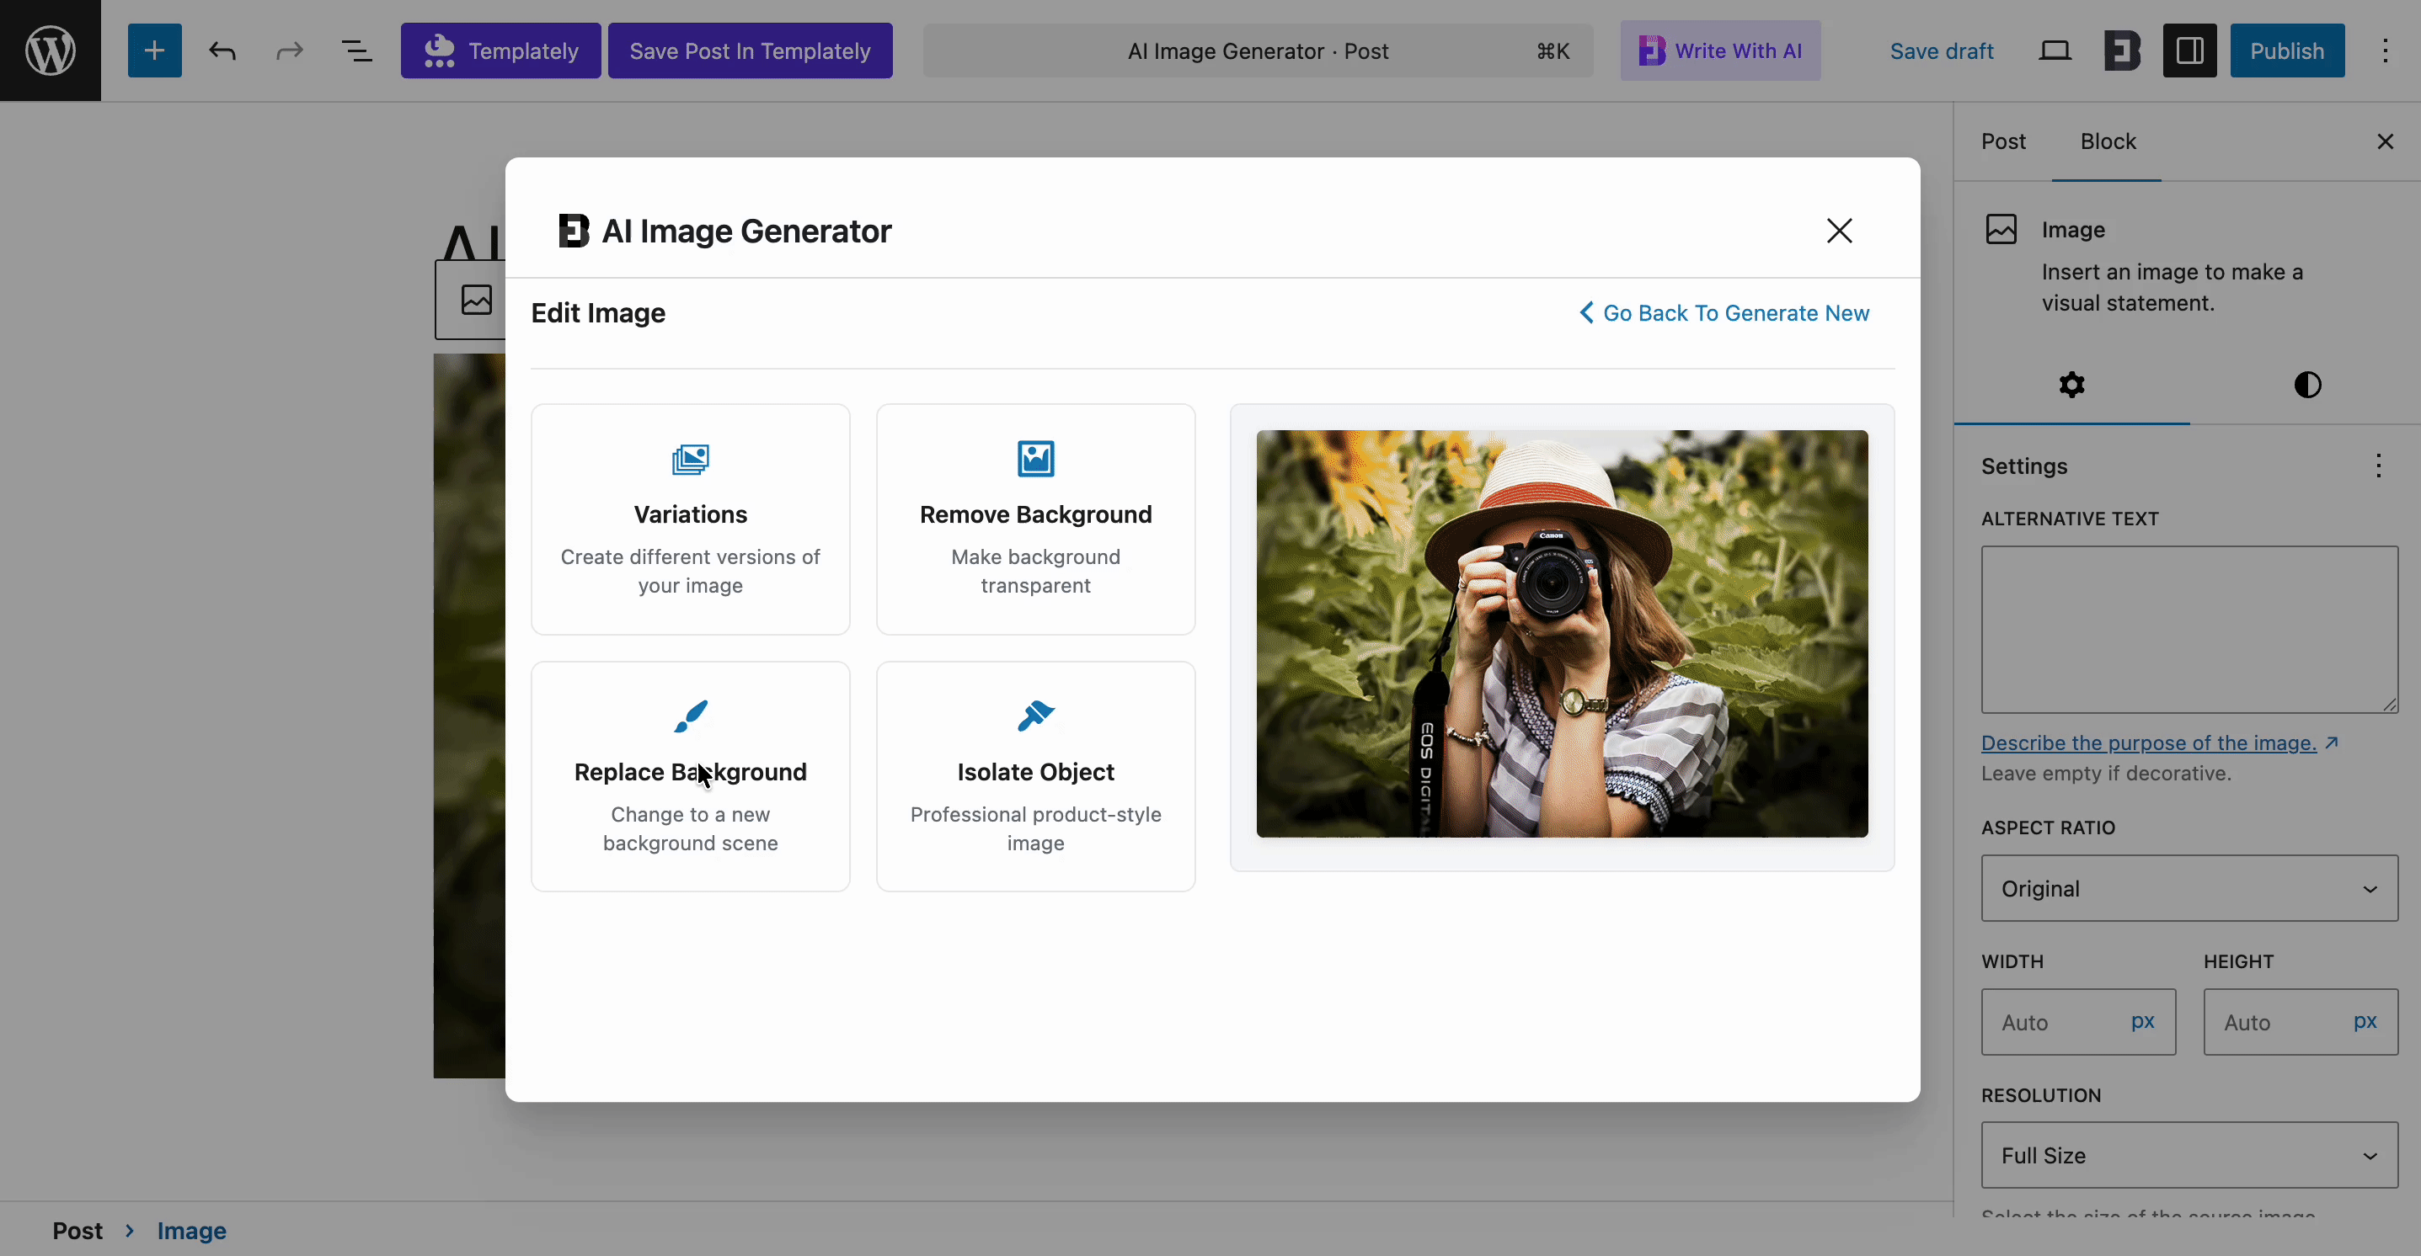Image resolution: width=2421 pixels, height=1256 pixels.
Task: Click the Publish button
Action: click(2286, 51)
